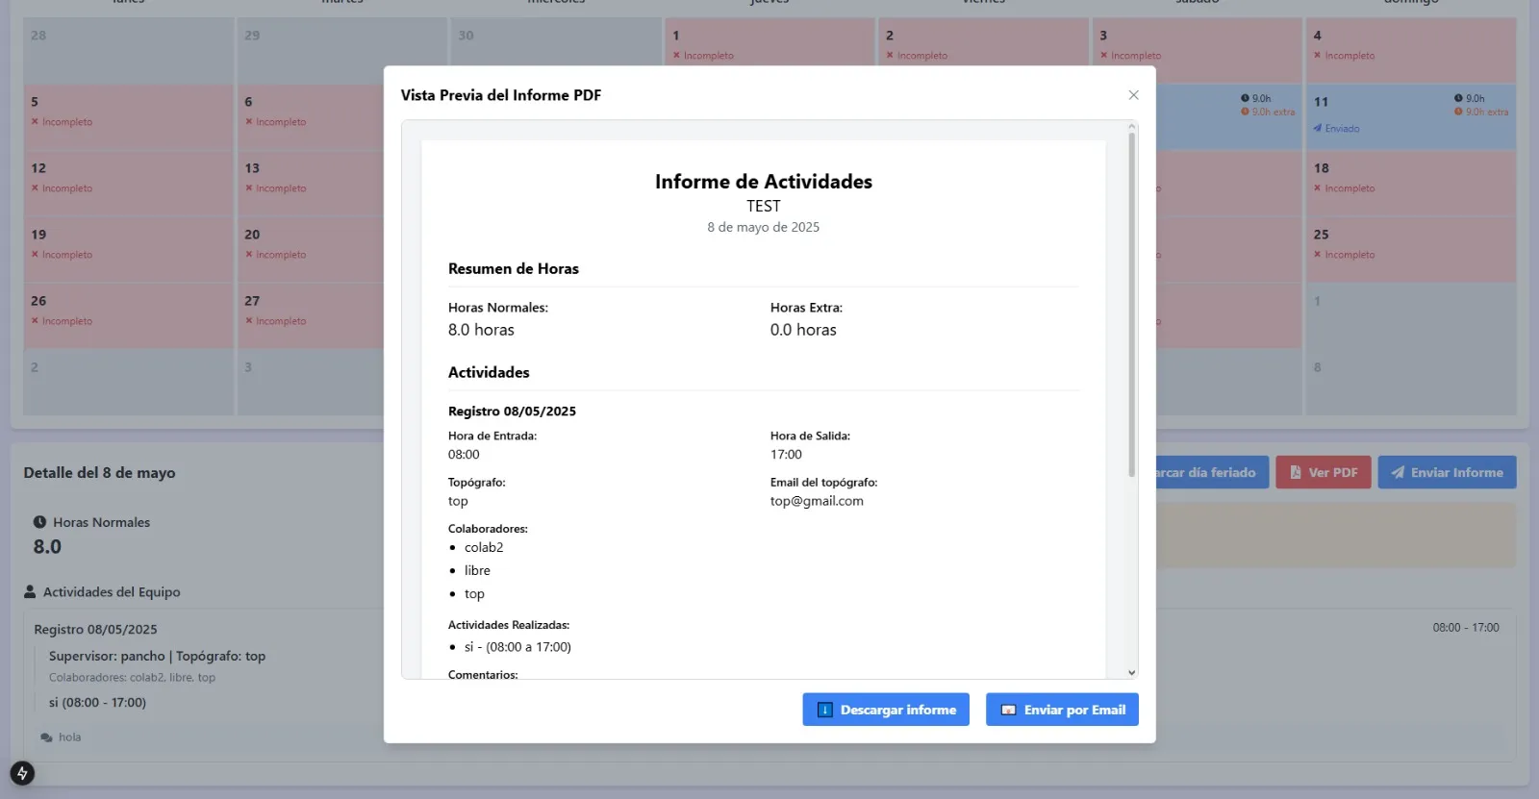Click the down arrow of the preview scrollbar
Screen dimensions: 1539x799
[1132, 673]
